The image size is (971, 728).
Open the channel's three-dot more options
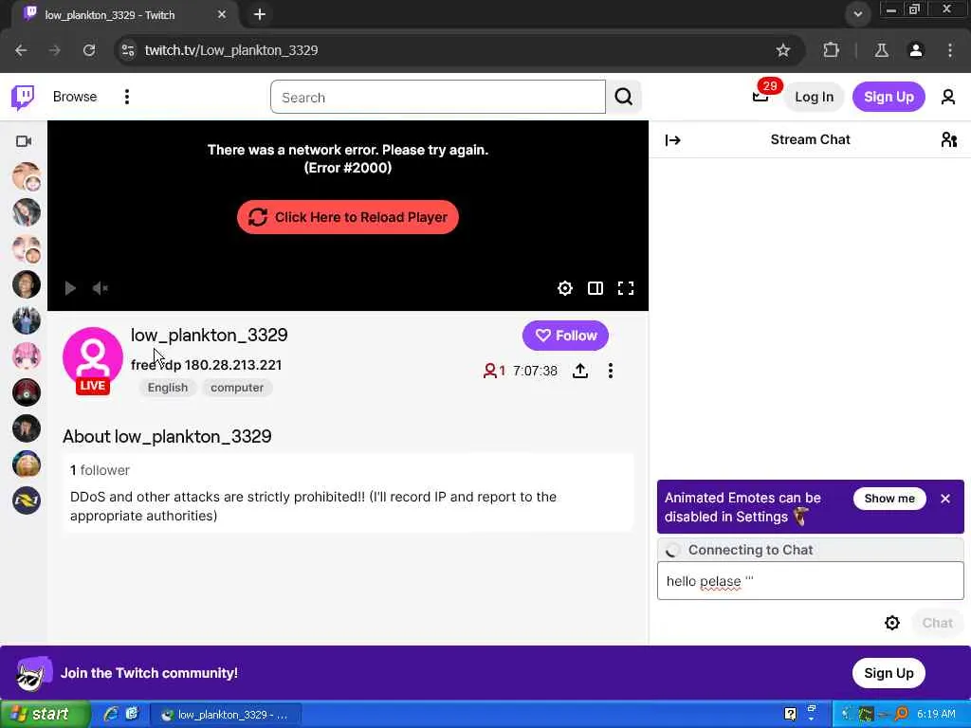[x=611, y=371]
